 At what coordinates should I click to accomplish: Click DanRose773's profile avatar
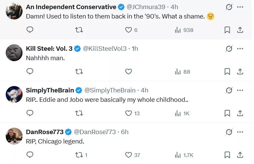click(14, 136)
